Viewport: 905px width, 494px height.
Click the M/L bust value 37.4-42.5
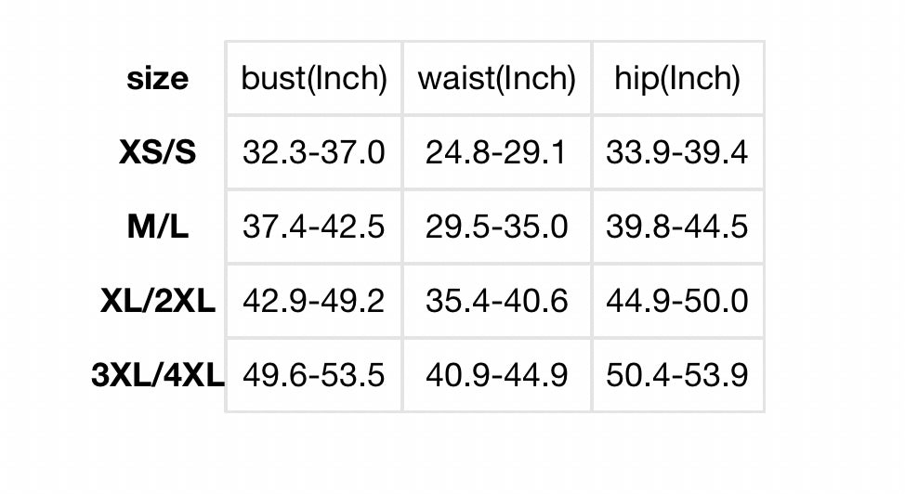(314, 227)
